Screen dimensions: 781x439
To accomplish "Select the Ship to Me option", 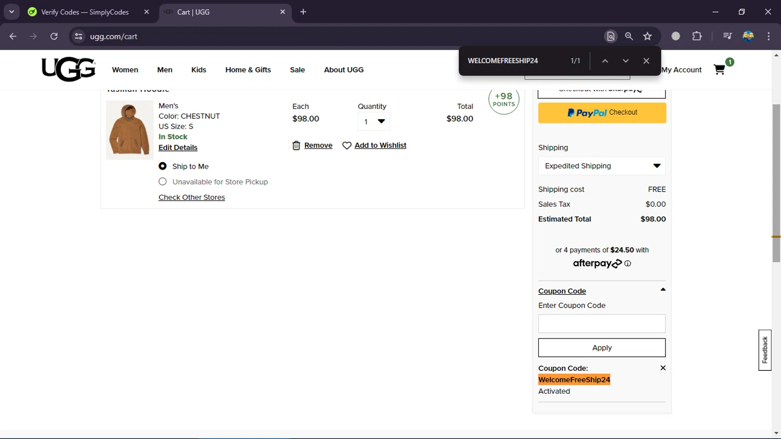I will point(162,166).
